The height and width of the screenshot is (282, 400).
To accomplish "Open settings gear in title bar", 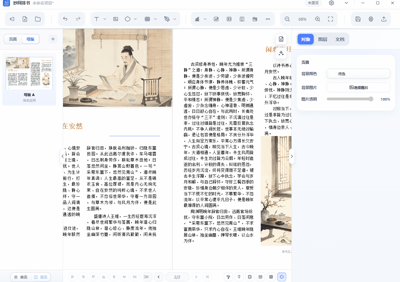I will (x=332, y=3).
